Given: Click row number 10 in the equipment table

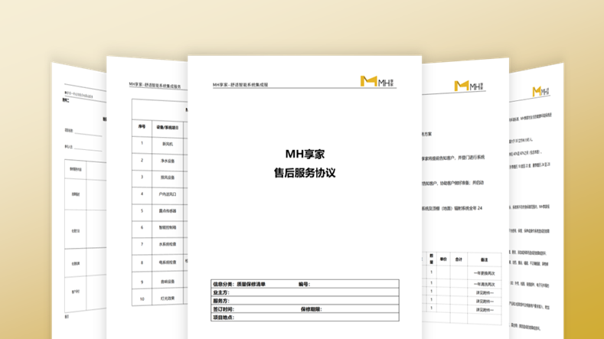Looking at the screenshot, I should (x=142, y=299).
